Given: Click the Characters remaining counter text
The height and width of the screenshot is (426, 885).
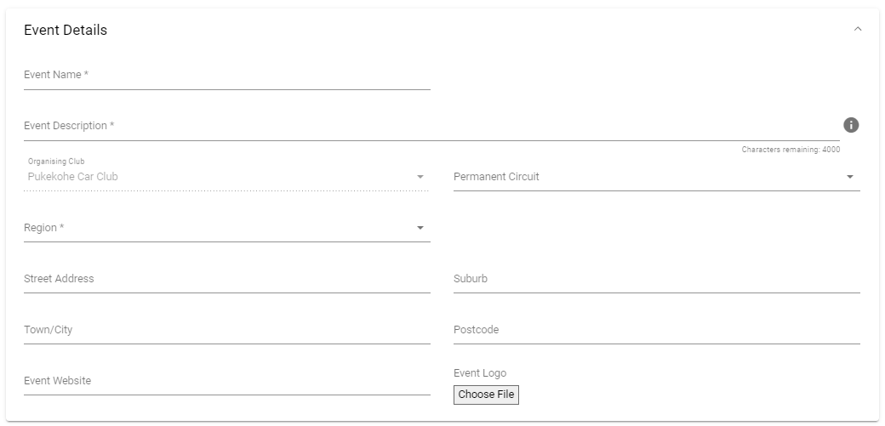Looking at the screenshot, I should (x=791, y=150).
